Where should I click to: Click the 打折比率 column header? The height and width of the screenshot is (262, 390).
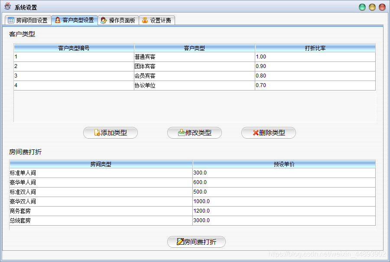pyautogui.click(x=315, y=48)
